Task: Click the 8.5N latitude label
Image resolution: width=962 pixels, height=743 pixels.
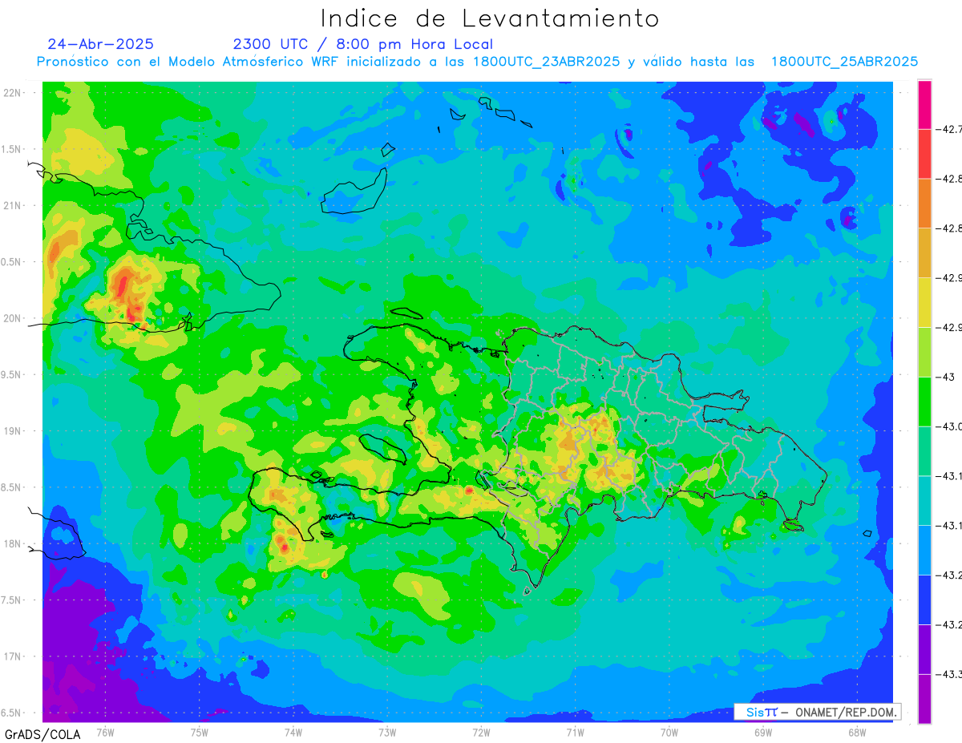Action: click(x=12, y=487)
